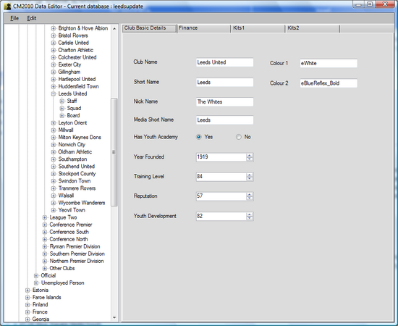Expand the Official node
398x326 pixels.
[36, 276]
